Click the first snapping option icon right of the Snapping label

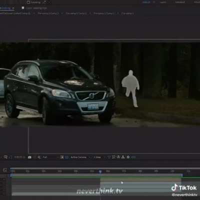44,2
